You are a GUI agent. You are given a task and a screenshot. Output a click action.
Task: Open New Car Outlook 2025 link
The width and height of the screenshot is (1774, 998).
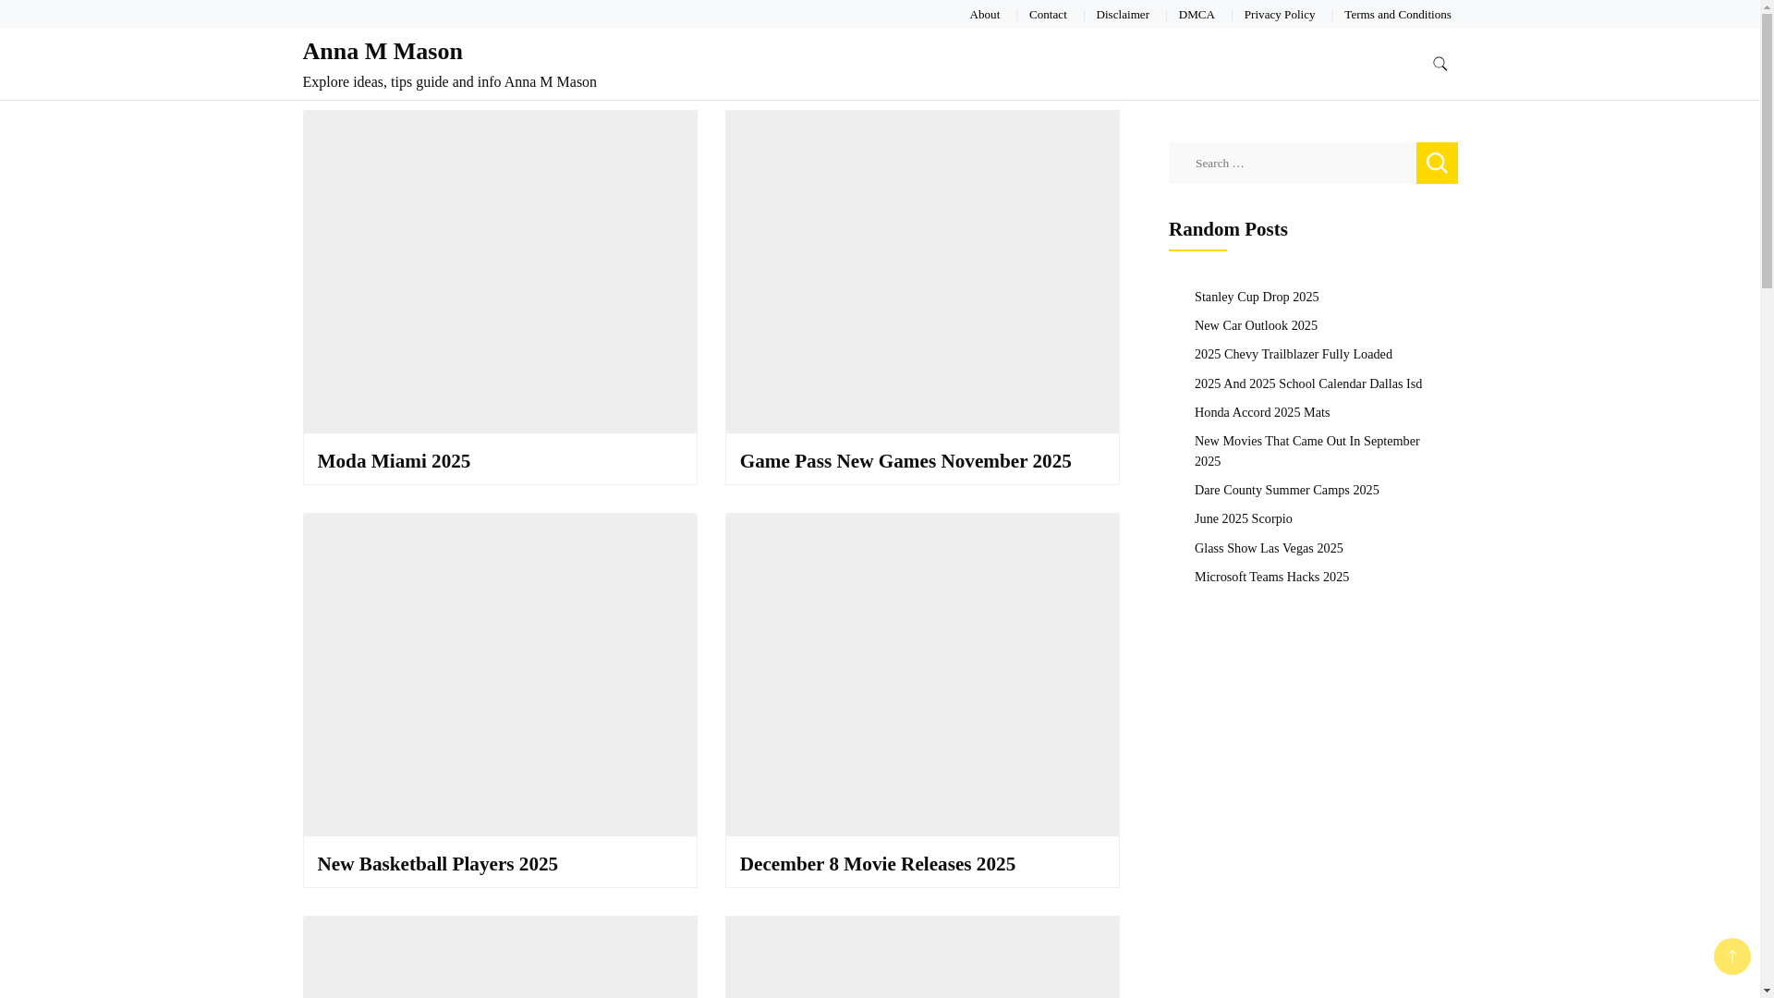(x=1256, y=325)
